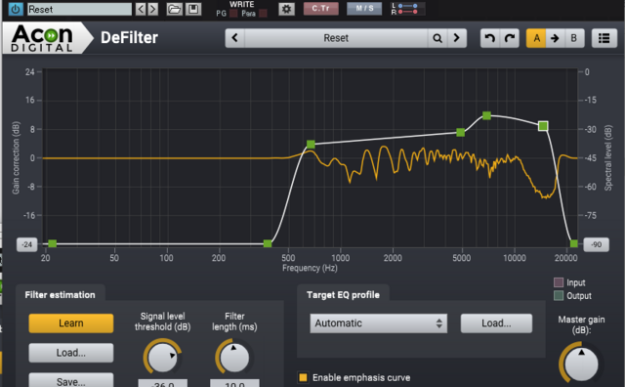
Task: Switch to setting B
Action: pyautogui.click(x=574, y=38)
